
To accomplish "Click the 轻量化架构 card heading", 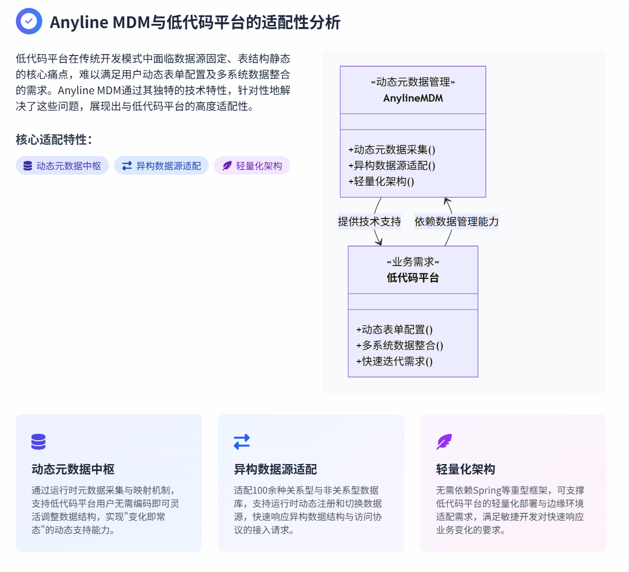I will click(x=465, y=469).
